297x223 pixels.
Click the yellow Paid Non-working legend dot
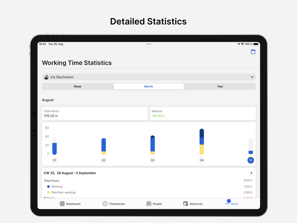[x=48, y=192]
